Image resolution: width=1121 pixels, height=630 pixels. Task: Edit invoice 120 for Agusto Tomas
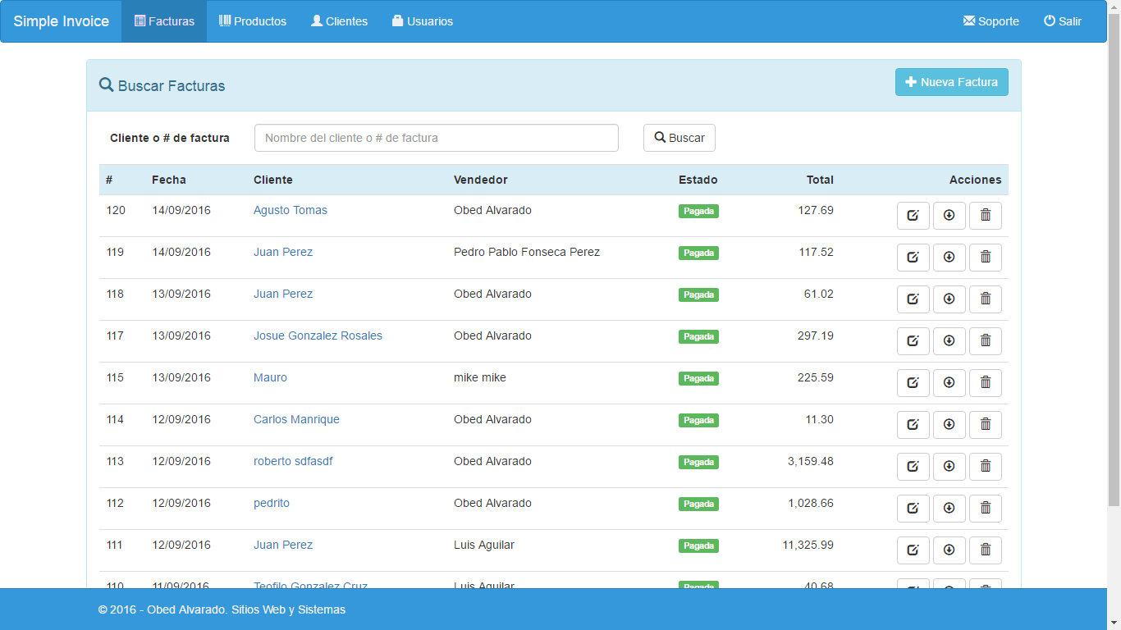(913, 216)
